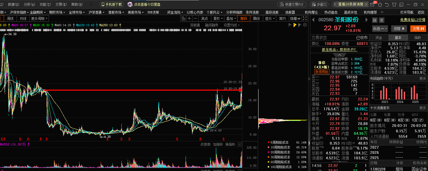Click the 换指标 button in volume panel
The height and width of the screenshot is (171, 428).
point(230,144)
